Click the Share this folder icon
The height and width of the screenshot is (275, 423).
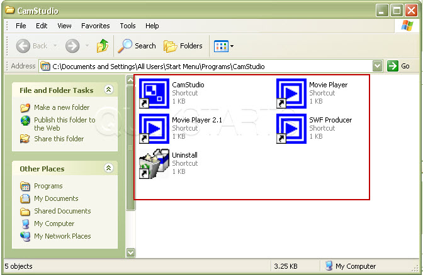[25, 139]
